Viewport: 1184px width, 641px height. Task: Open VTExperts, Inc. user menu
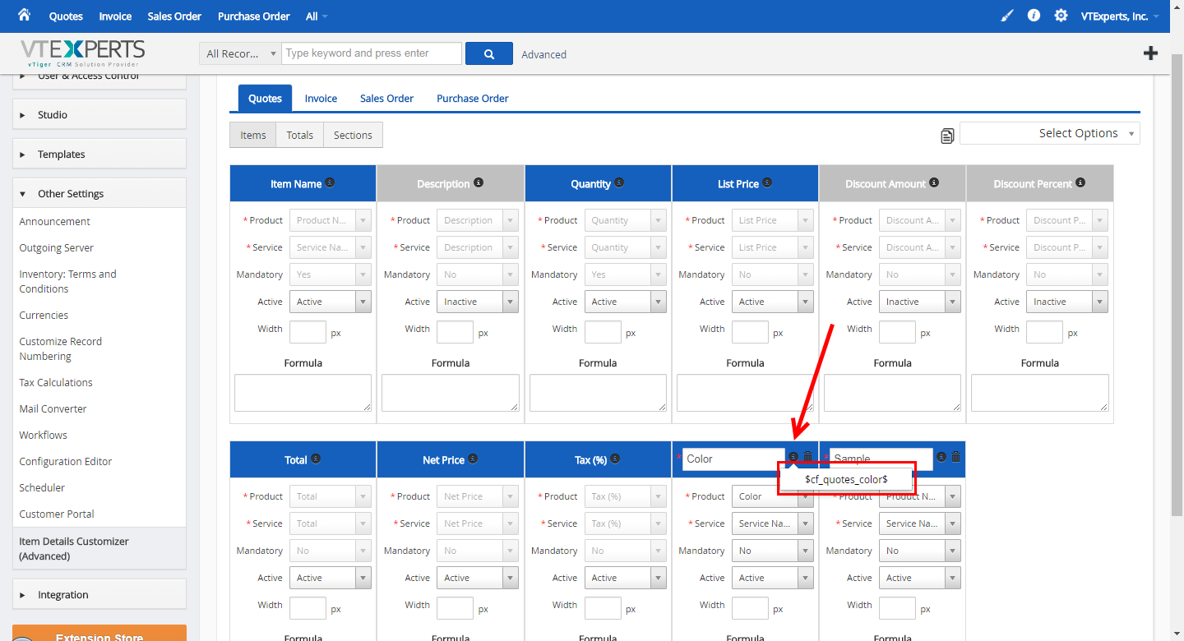(1120, 16)
